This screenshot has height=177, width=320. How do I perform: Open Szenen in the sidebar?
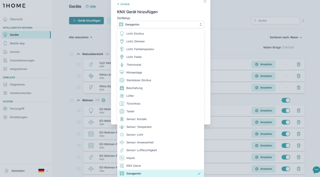point(26,52)
